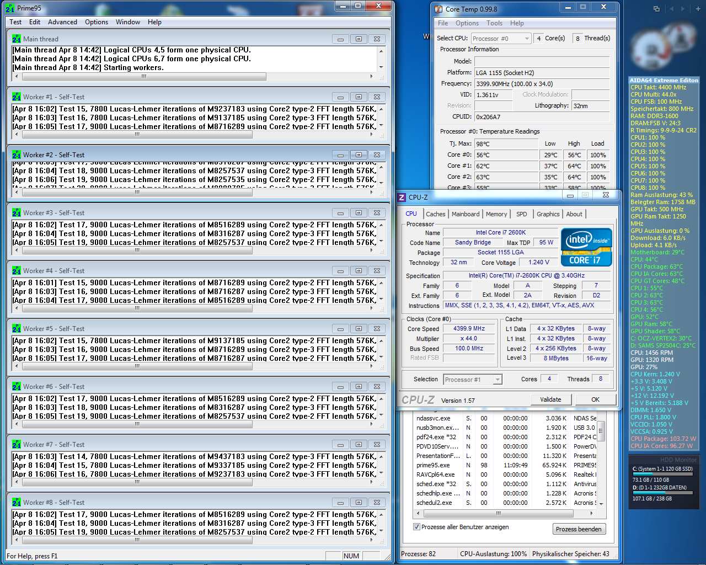
Task: Click the Main thread window icon
Action: [x=17, y=39]
